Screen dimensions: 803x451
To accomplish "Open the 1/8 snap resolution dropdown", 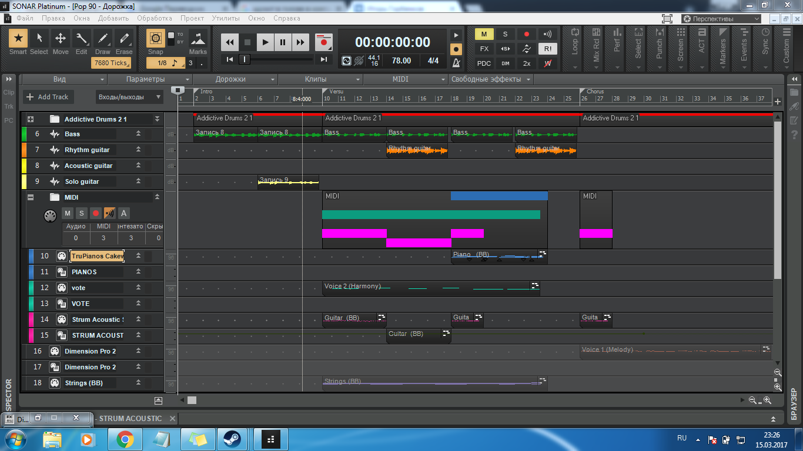I will pyautogui.click(x=166, y=63).
